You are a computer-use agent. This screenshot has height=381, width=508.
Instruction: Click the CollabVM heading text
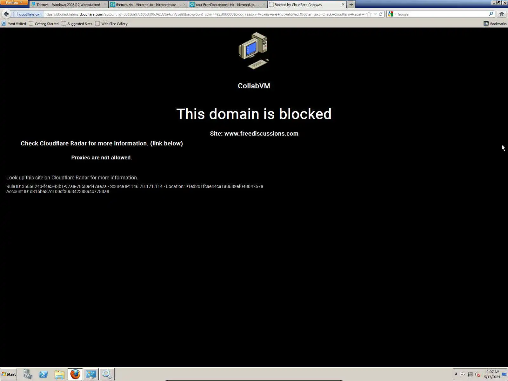254,86
